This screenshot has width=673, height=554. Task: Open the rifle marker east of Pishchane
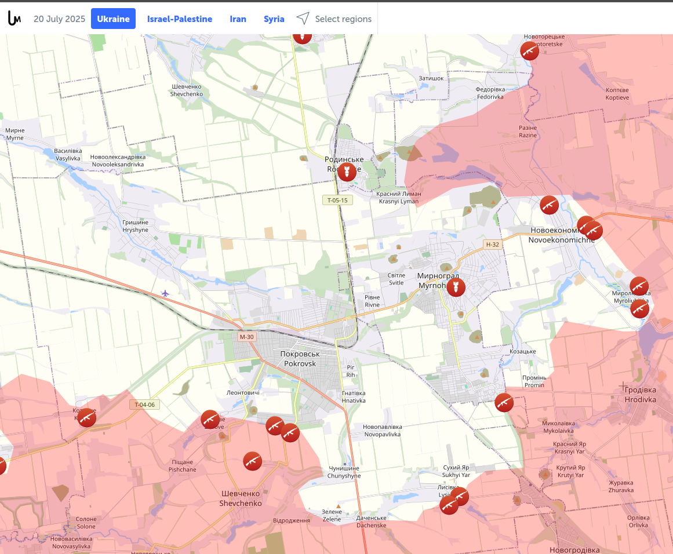pos(252,461)
